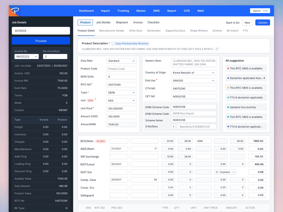Click the New button next to Back to list
Screen dimensions: 283x212
247,22
